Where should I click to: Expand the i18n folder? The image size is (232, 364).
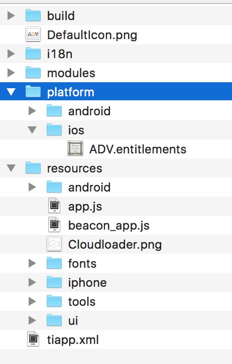[11, 54]
